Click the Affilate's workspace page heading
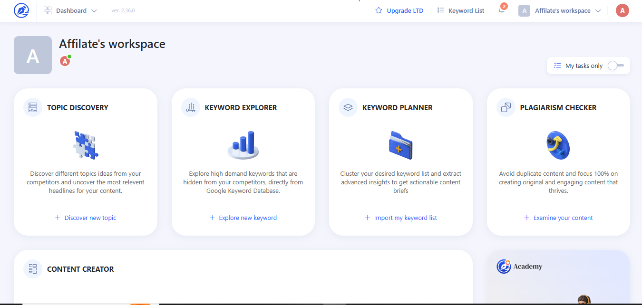 (x=112, y=44)
